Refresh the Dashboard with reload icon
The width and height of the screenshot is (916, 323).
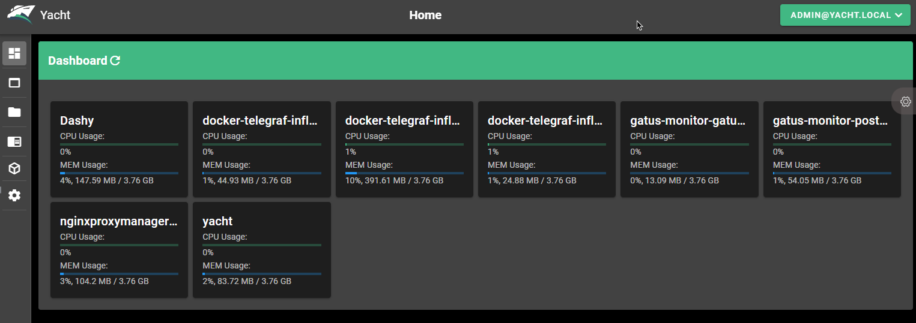(x=115, y=61)
